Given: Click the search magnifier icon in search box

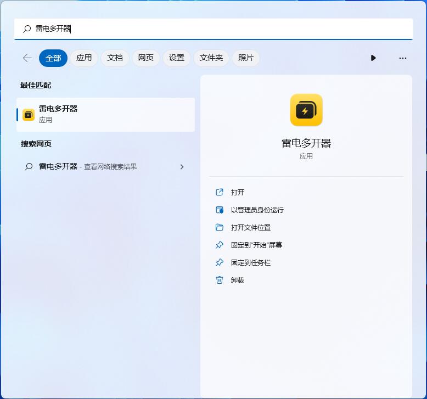Looking at the screenshot, I should click(x=27, y=29).
